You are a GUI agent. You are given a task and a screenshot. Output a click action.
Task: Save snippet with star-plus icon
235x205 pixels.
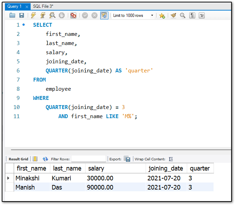point(162,15)
